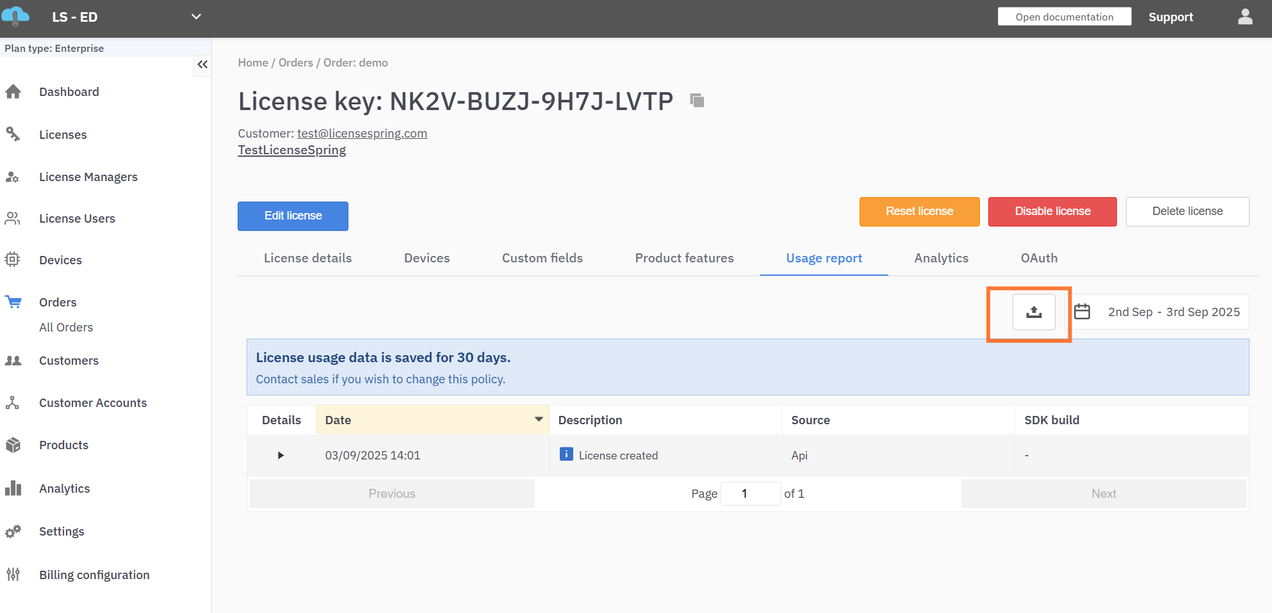Collapse the sidebar with double chevron
The height and width of the screenshot is (613, 1272).
(202, 65)
